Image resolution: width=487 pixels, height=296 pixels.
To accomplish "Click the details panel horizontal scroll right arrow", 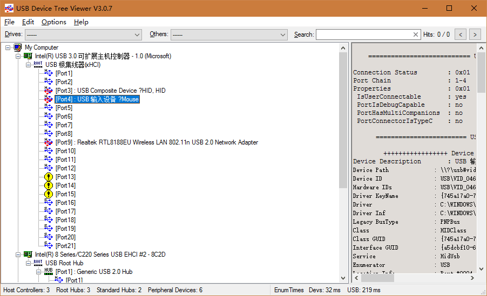I will point(472,278).
